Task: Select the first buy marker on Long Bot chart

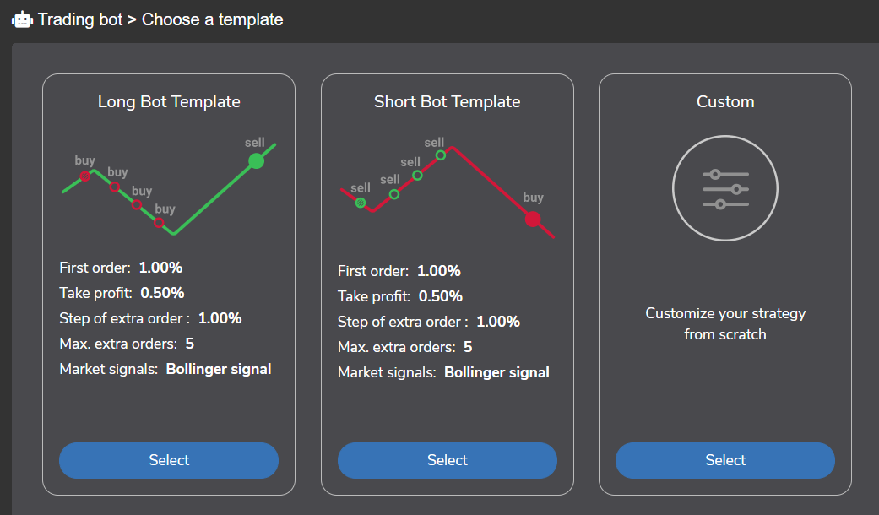Action: coord(85,176)
